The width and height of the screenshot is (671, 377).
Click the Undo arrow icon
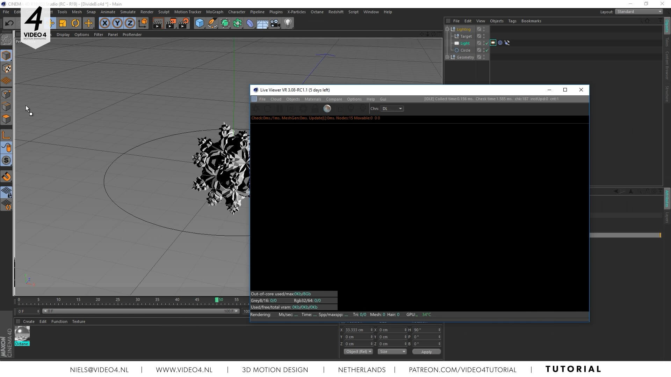[9, 23]
